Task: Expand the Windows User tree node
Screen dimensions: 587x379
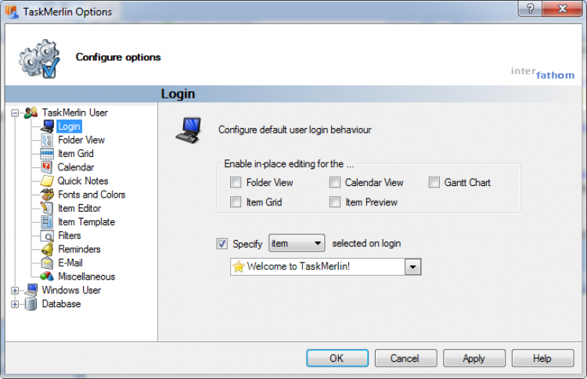Action: [15, 291]
